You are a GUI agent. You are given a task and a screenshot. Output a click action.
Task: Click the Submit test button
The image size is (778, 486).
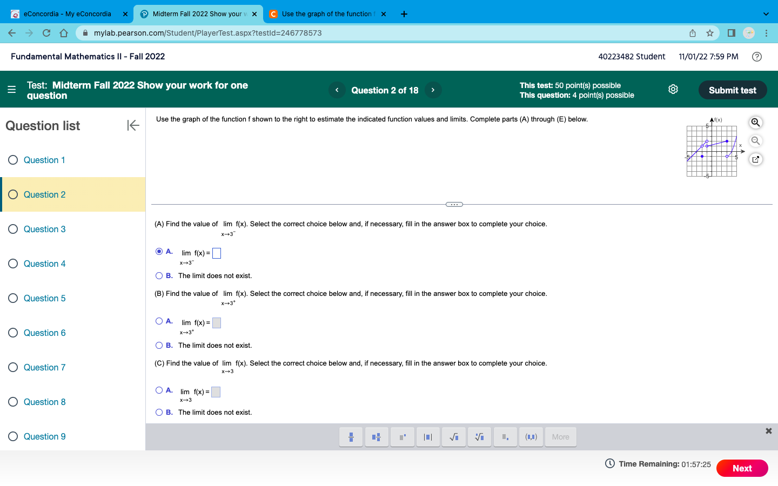tap(733, 90)
